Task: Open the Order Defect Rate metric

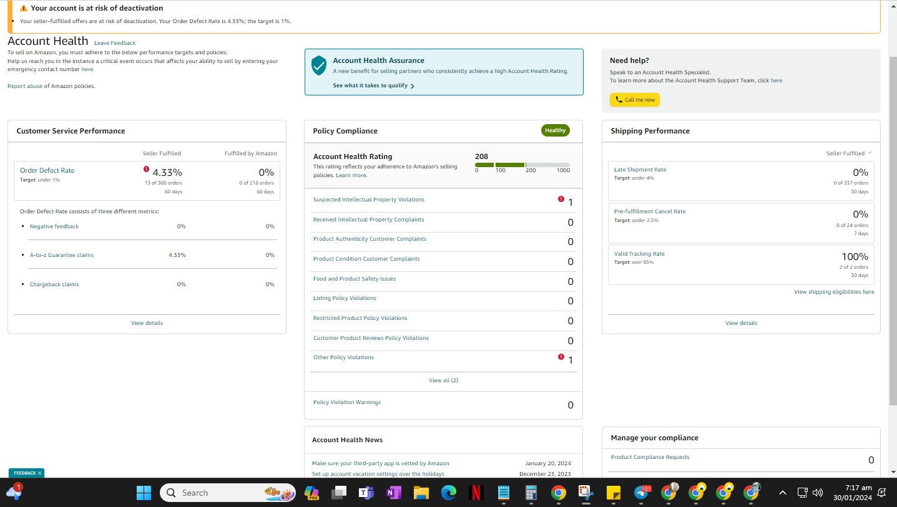Action: pos(47,170)
